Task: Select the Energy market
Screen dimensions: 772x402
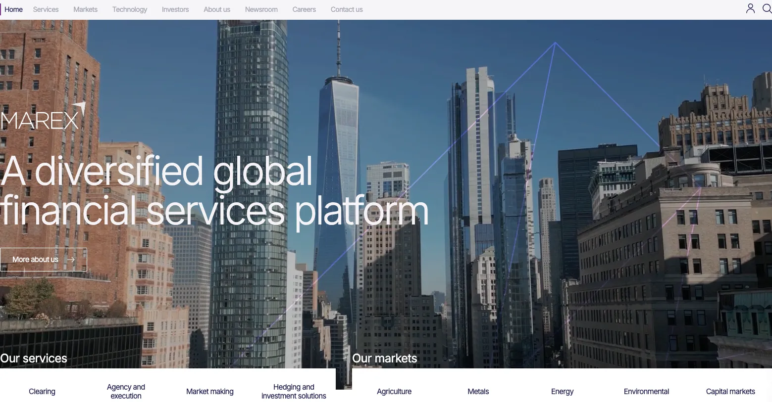Action: 563,392
